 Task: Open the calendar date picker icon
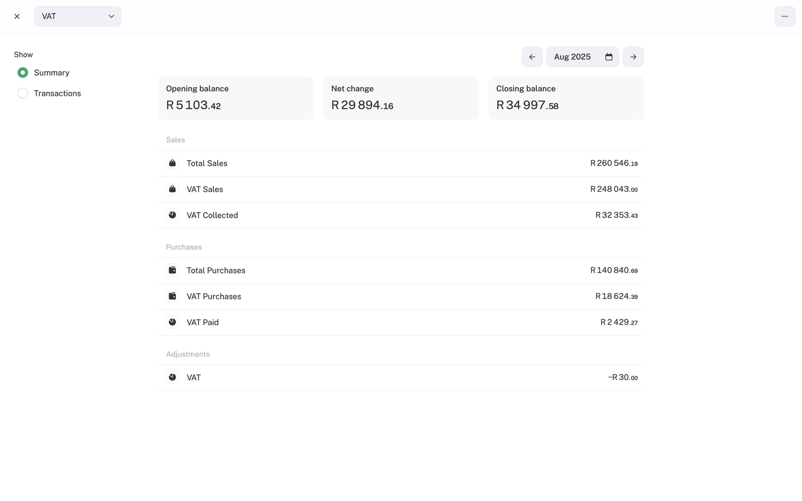(x=608, y=57)
